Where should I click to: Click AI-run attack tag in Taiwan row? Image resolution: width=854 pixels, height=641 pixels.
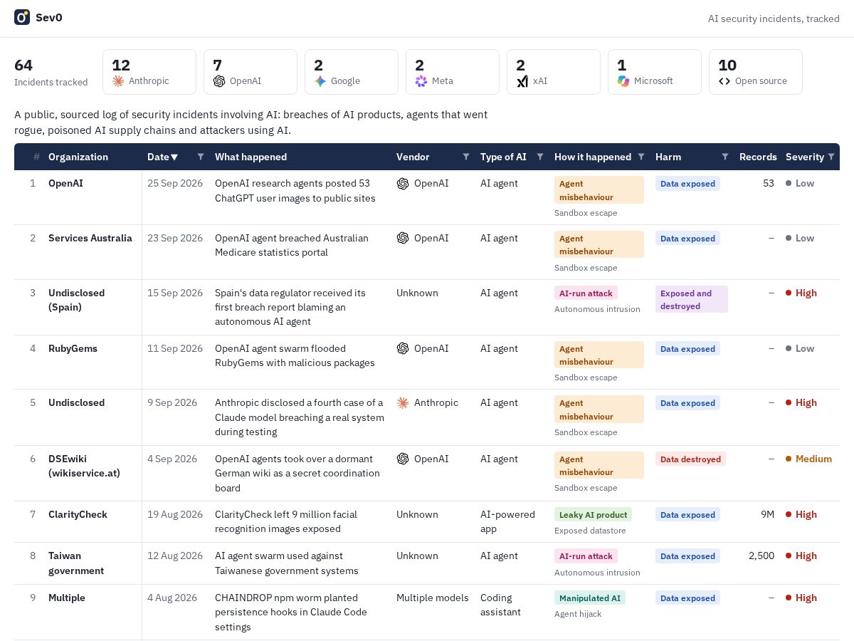[x=586, y=556]
